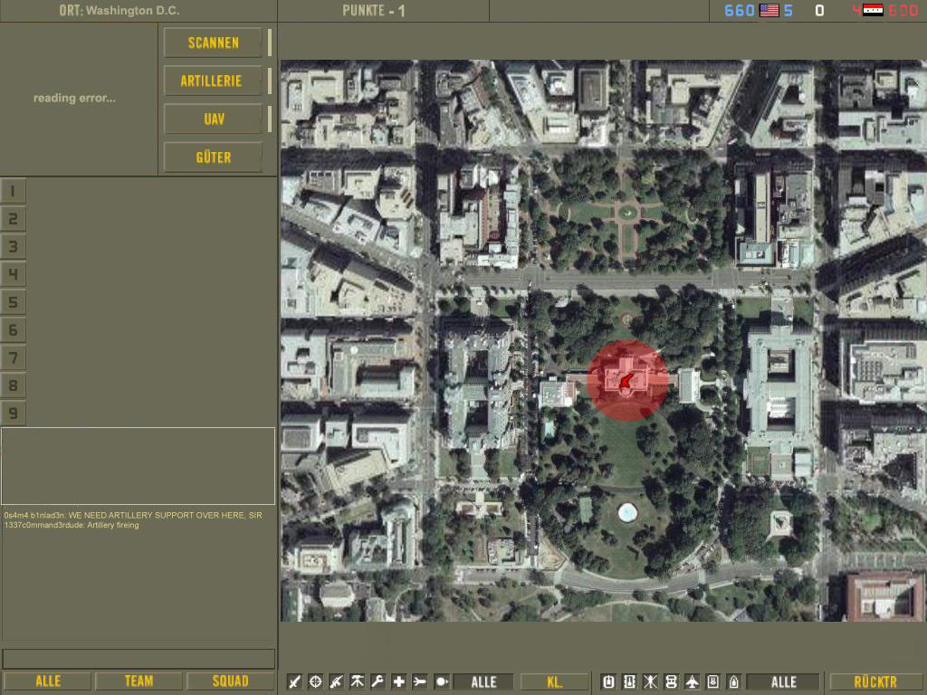Click the medic cross kit icon
The width and height of the screenshot is (927, 695).
click(x=398, y=681)
